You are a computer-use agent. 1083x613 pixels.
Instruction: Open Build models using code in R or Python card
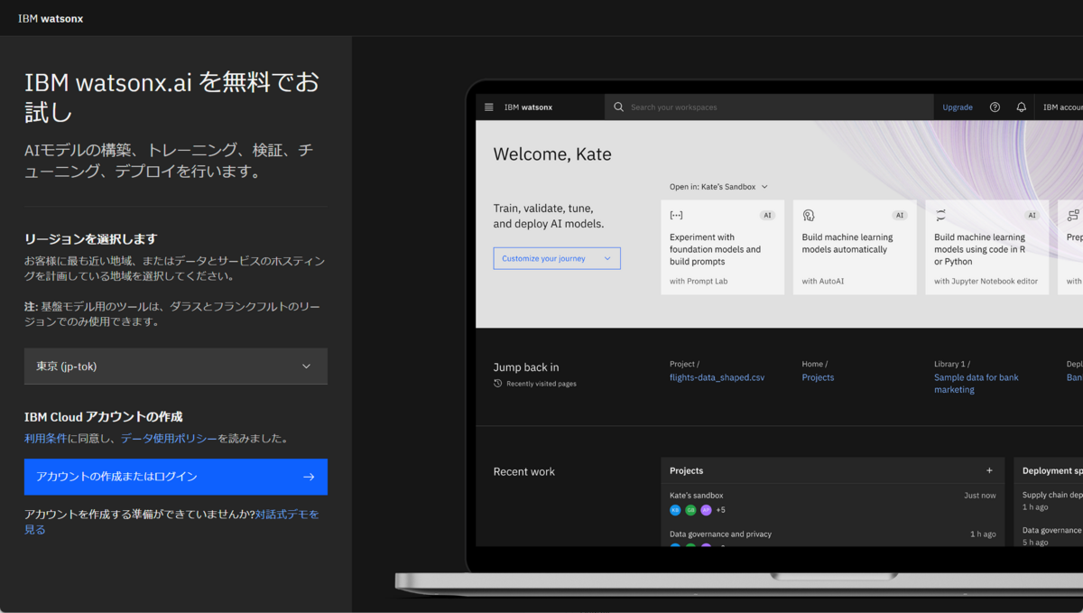tap(987, 247)
